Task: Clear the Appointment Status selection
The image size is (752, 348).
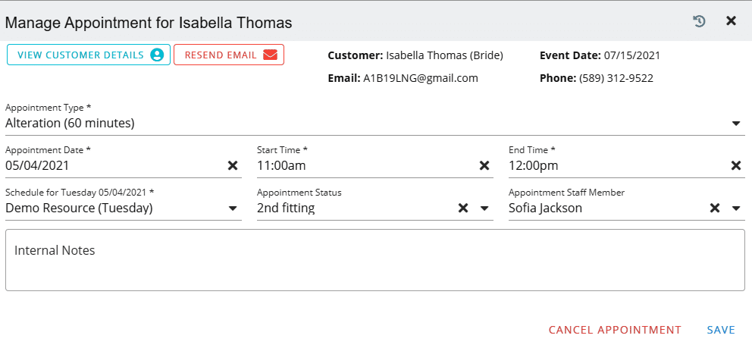Action: pos(463,208)
